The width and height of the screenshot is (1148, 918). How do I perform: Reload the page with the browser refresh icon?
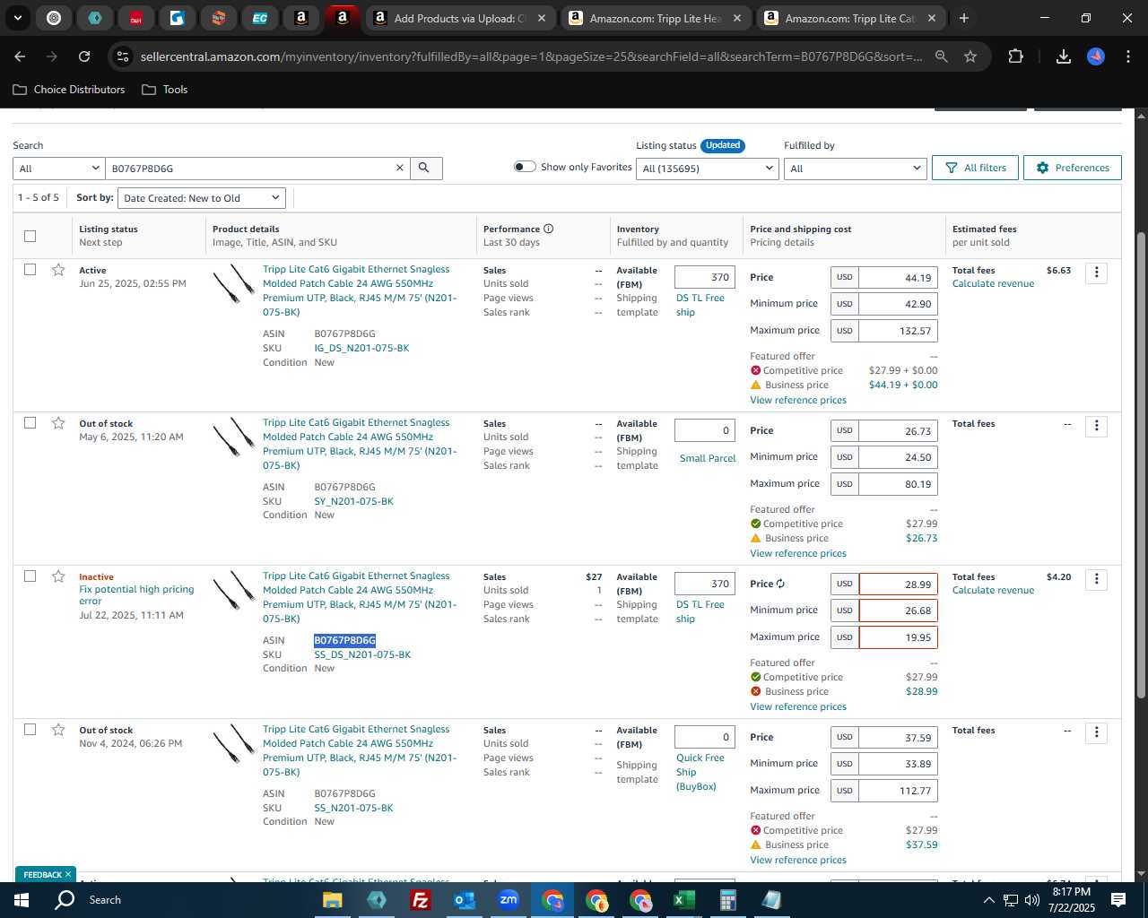(84, 56)
